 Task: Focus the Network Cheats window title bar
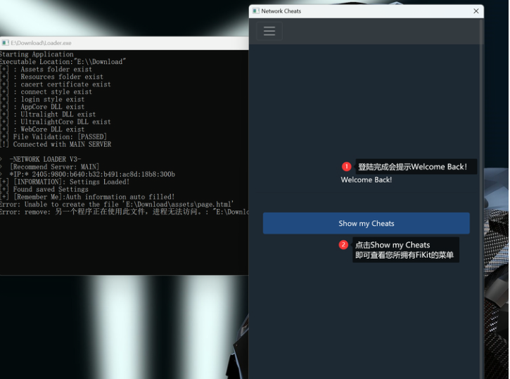tap(366, 11)
